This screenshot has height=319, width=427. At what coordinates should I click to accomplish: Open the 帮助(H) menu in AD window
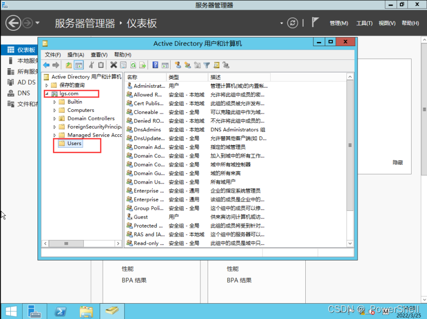pos(122,54)
